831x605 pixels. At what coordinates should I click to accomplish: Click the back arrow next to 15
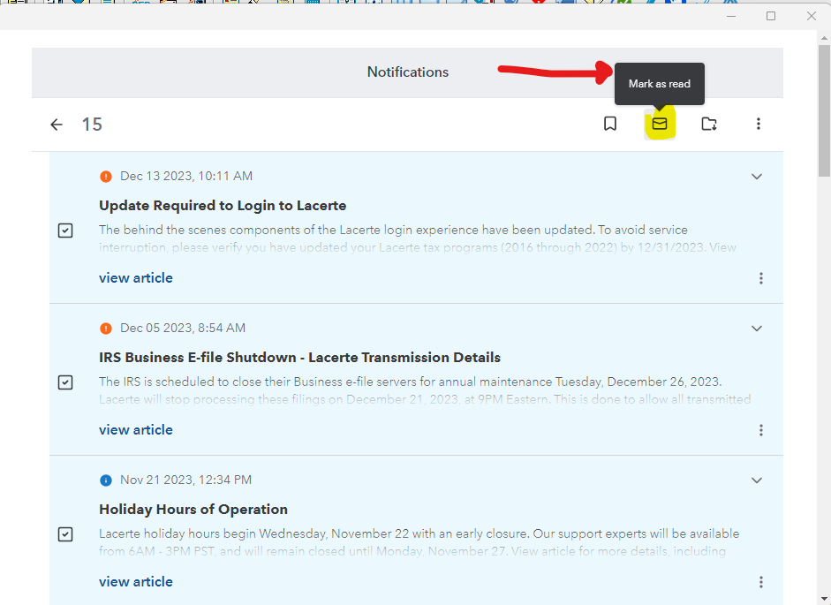(x=57, y=125)
